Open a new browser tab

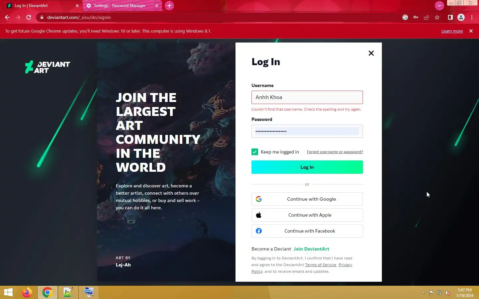(169, 6)
